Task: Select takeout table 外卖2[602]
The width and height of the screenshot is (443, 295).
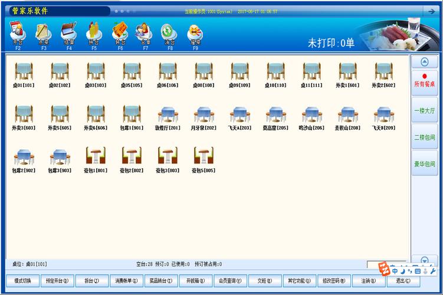Action: click(x=383, y=75)
